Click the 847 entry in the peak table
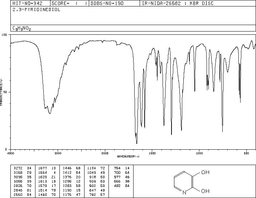 pos(93,190)
